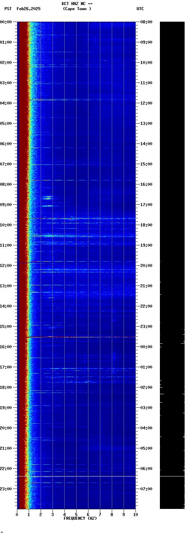Click the UTC time label '16:00'
This screenshot has height=536, width=187.
click(x=146, y=184)
